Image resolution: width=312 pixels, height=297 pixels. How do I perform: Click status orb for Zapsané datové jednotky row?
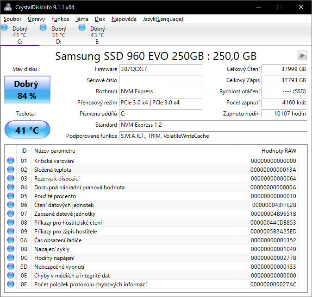pyautogui.click(x=11, y=213)
